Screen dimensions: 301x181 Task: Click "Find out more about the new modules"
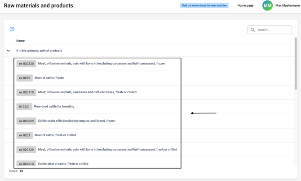point(204,6)
